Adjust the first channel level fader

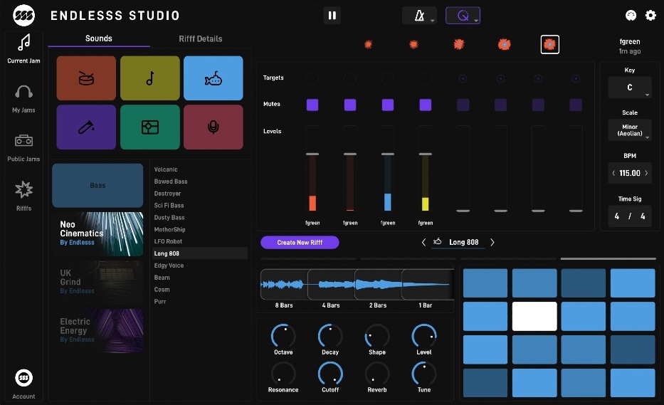(312, 154)
